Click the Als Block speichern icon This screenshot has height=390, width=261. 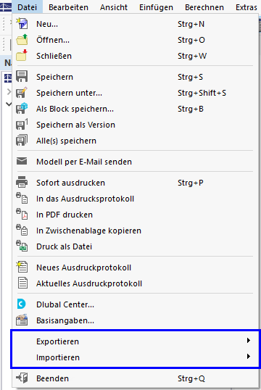[x=22, y=109]
